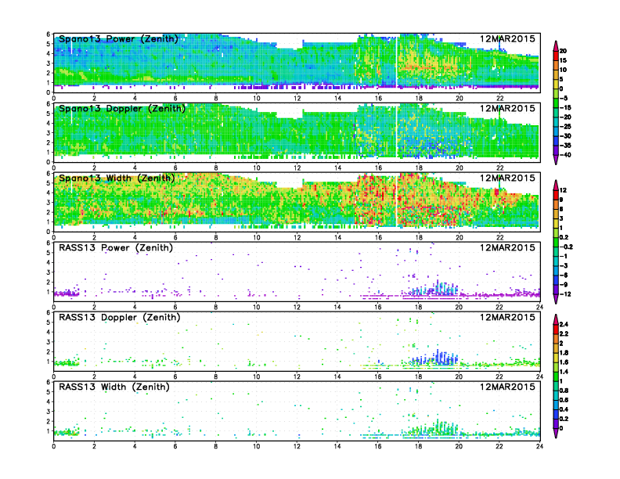Image resolution: width=620 pixels, height=479 pixels.
Task: Click the green -0.2 to 0.2 segment of middle colorbar
Action: point(556,243)
